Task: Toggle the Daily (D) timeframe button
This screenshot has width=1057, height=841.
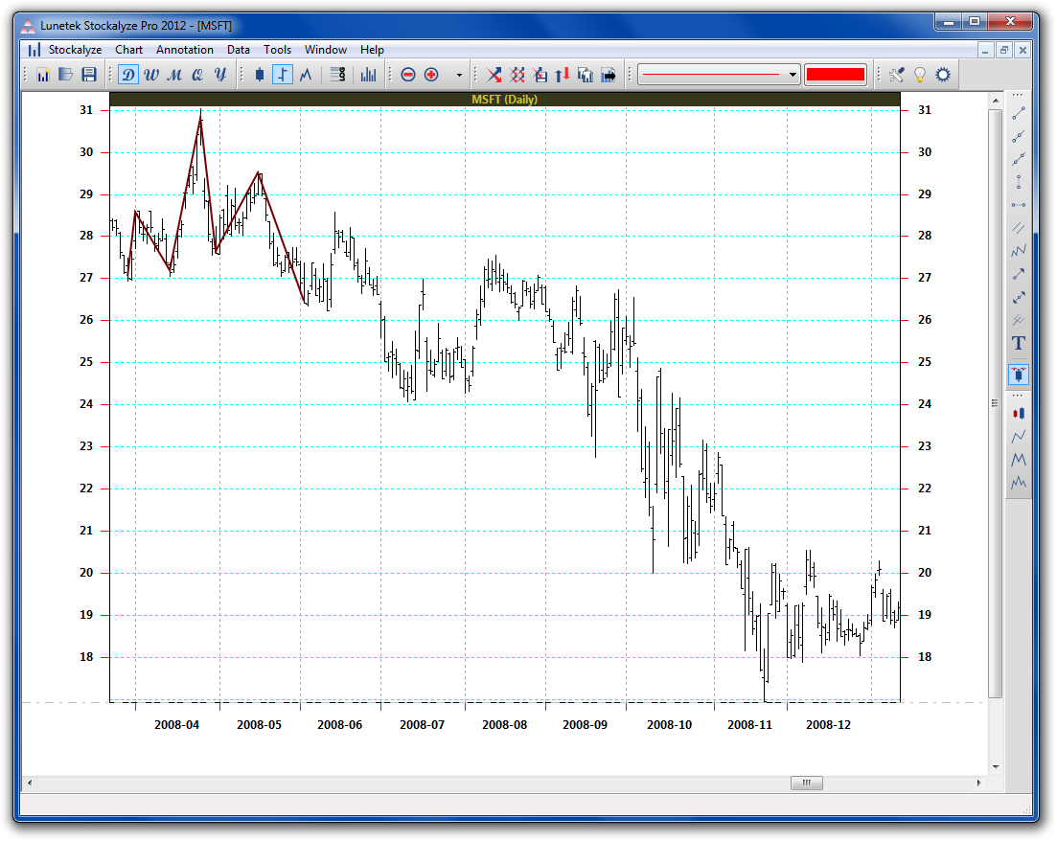Action: pyautogui.click(x=127, y=75)
